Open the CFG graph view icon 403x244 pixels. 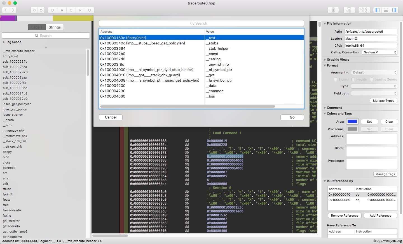[x=349, y=10]
